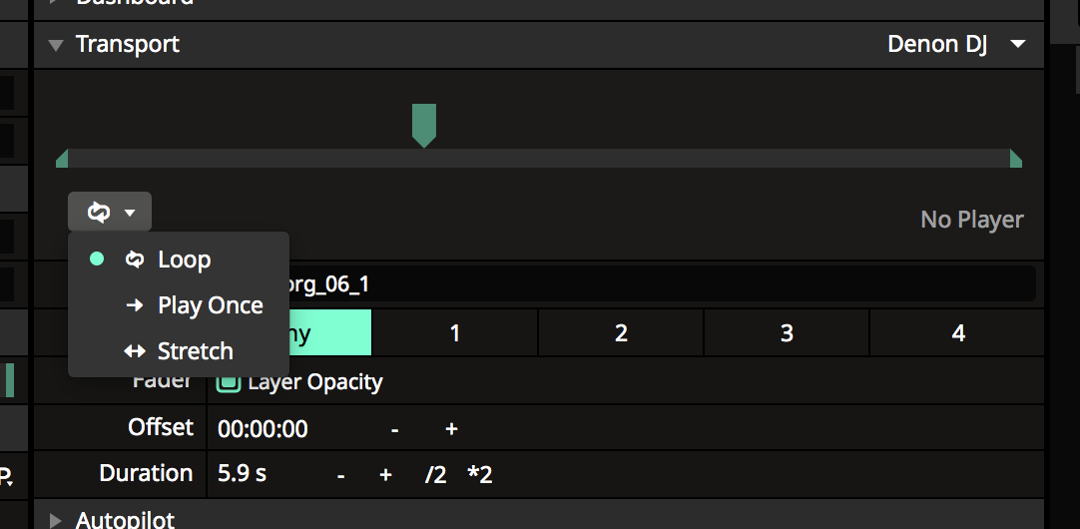Screen dimensions: 1080x529
Task: Halve the Duration with /2
Action: (x=435, y=475)
